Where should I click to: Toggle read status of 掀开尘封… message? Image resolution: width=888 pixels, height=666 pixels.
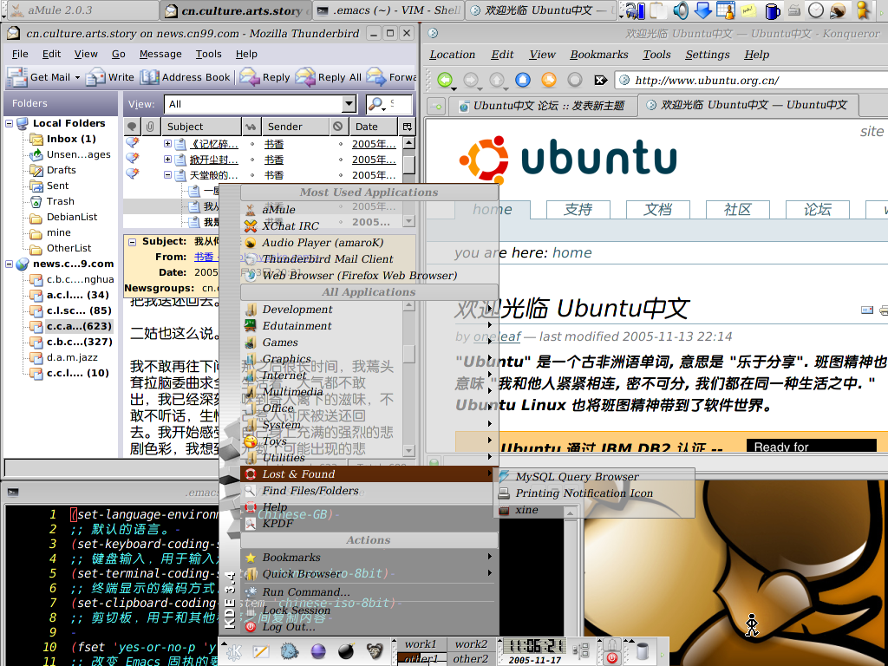pos(252,160)
